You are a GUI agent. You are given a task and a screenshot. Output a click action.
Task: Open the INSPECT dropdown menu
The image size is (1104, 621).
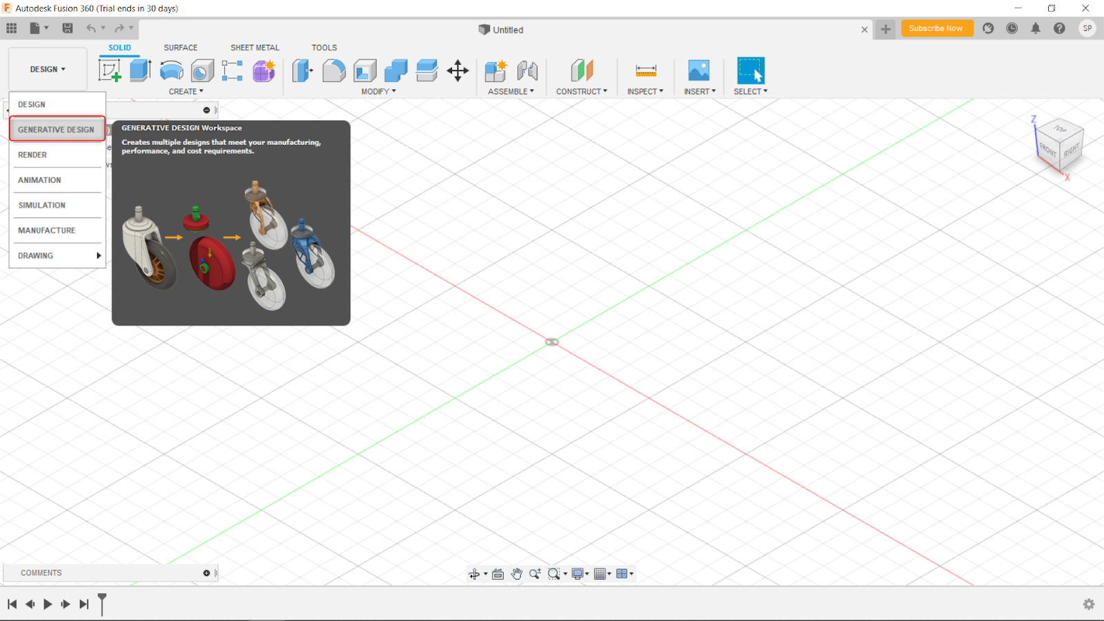tap(645, 91)
